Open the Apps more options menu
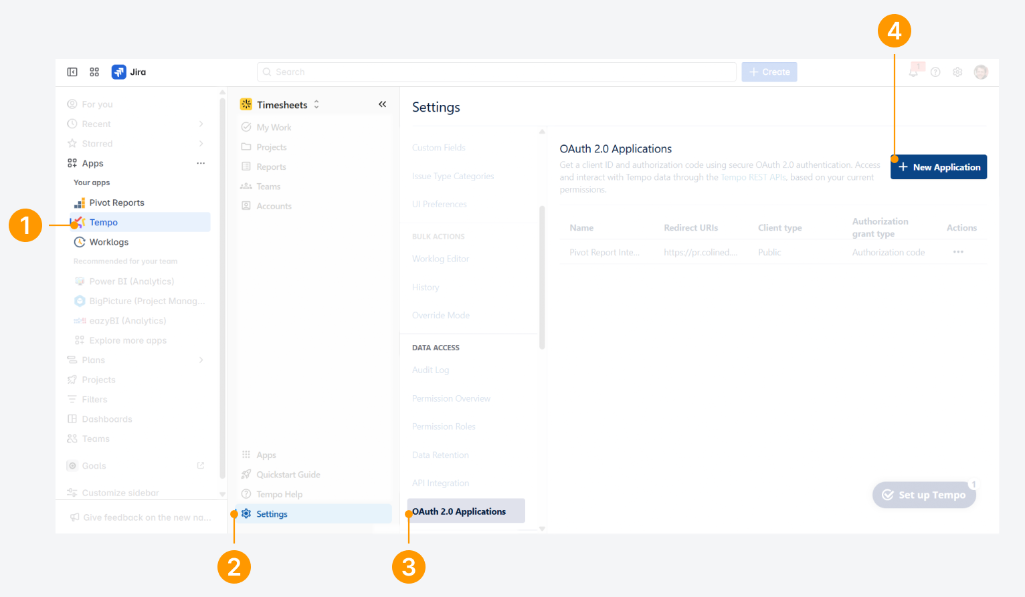The image size is (1025, 597). tap(201, 163)
